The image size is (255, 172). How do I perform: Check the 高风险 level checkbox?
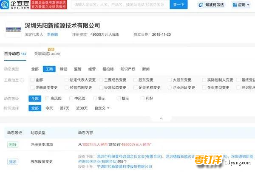pos(47,99)
